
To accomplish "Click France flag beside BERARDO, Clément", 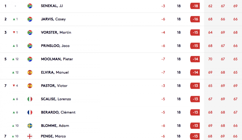I will point(30,112).
